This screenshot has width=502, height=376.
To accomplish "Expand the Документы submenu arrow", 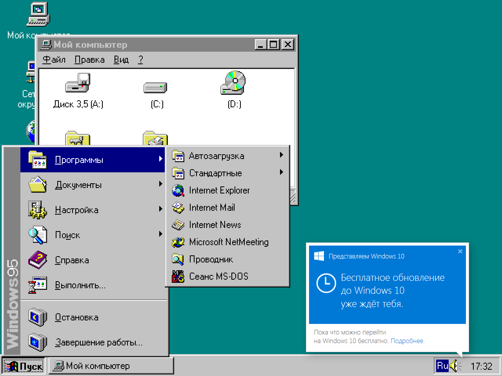I will [x=160, y=184].
